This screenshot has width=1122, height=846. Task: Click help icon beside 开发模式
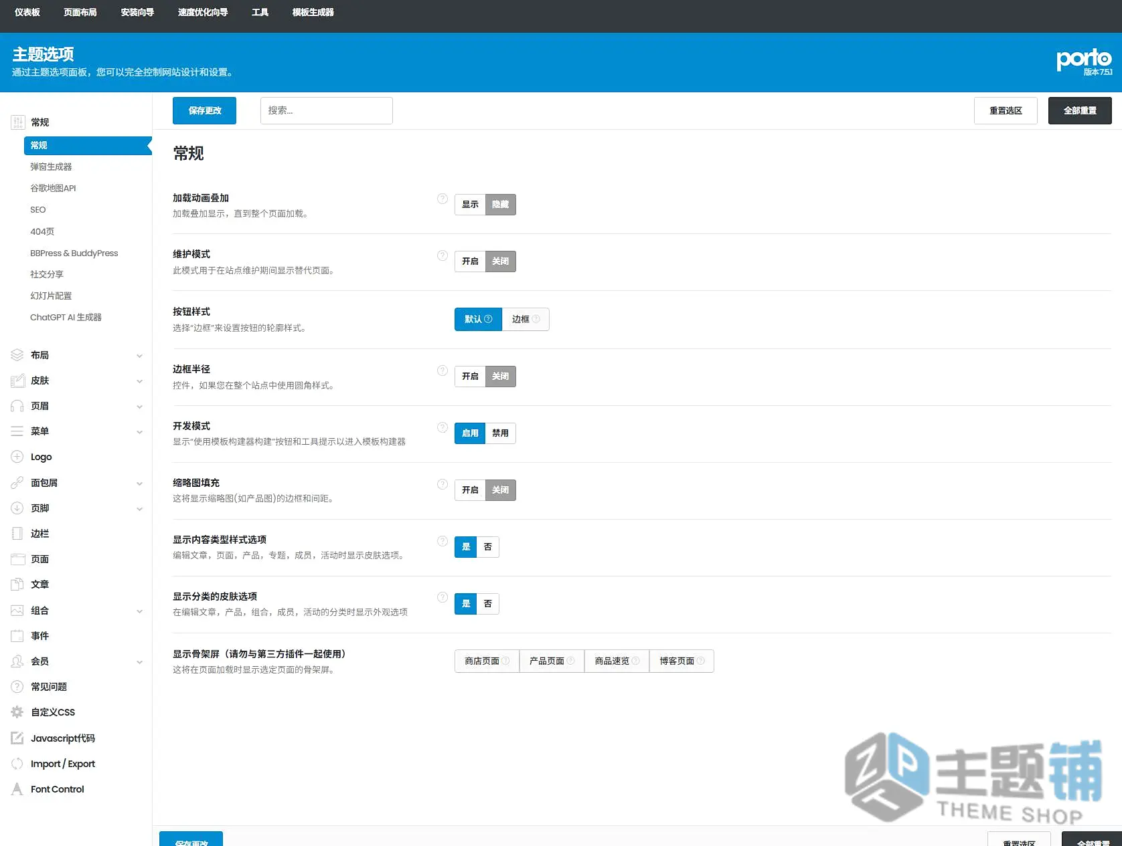[443, 427]
